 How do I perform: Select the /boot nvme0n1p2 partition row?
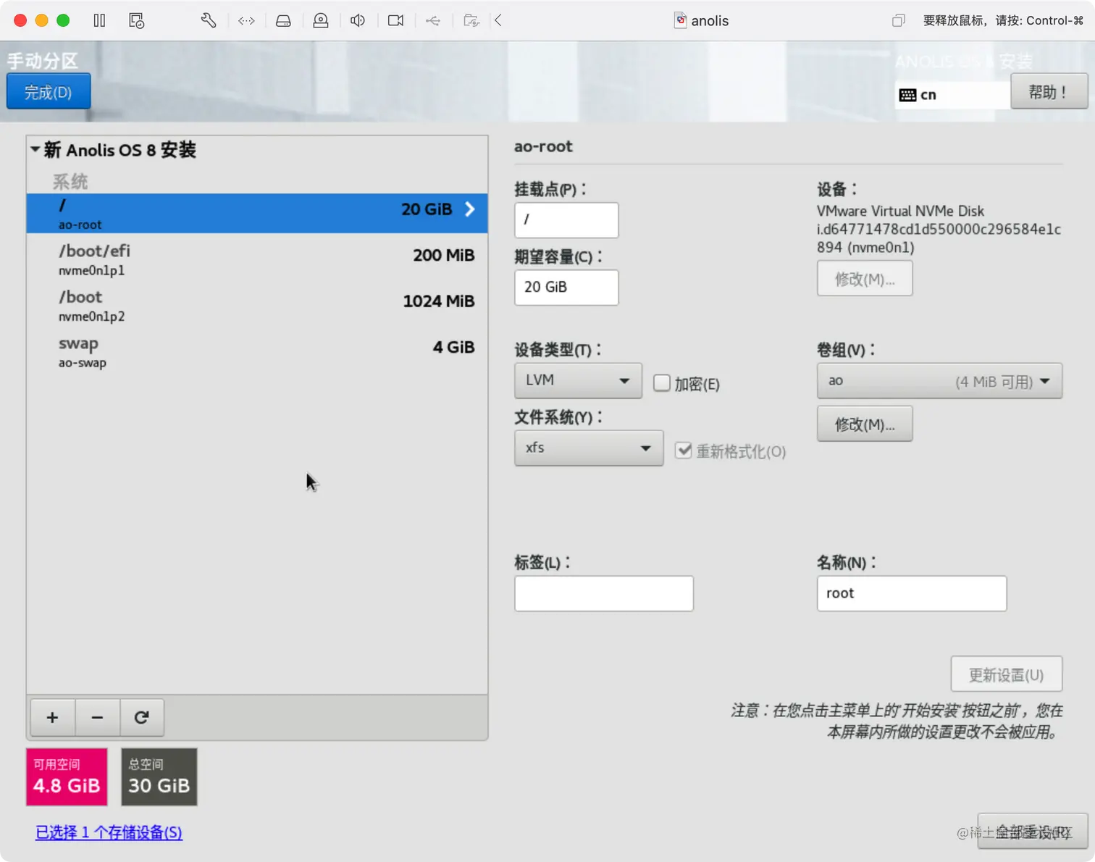click(257, 306)
